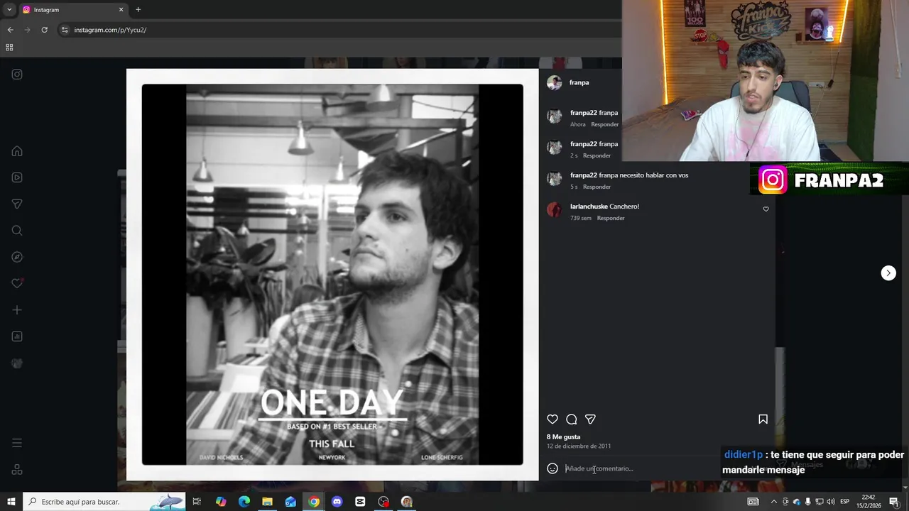Go to Instagram Home feed icon
This screenshot has width=909, height=511.
(17, 151)
